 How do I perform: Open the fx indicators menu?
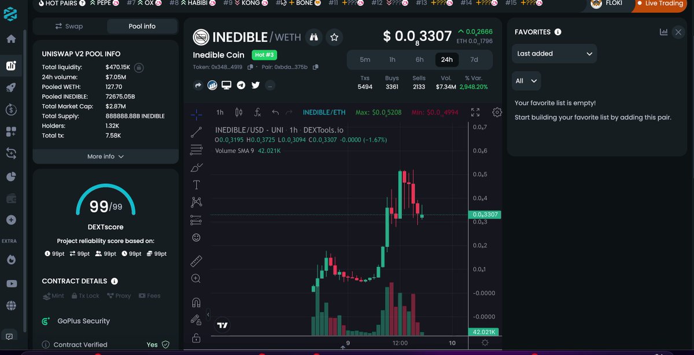click(258, 112)
